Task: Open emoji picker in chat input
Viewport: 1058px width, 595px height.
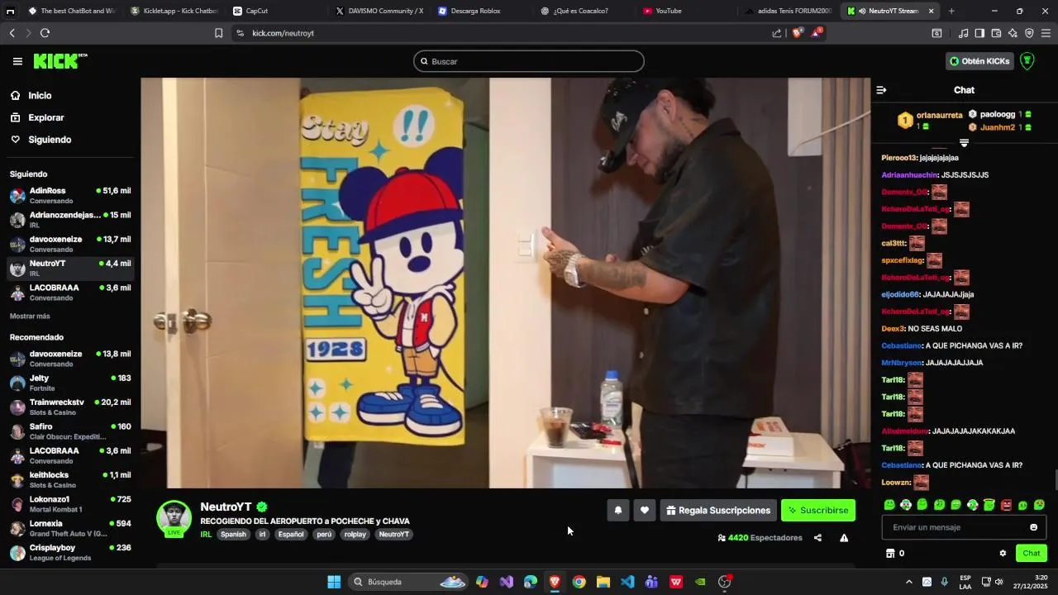Action: [1033, 527]
